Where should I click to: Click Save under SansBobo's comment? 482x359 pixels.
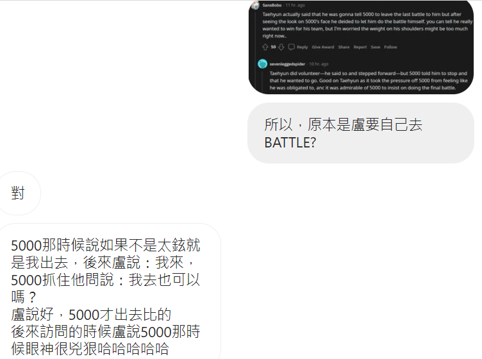tap(376, 47)
